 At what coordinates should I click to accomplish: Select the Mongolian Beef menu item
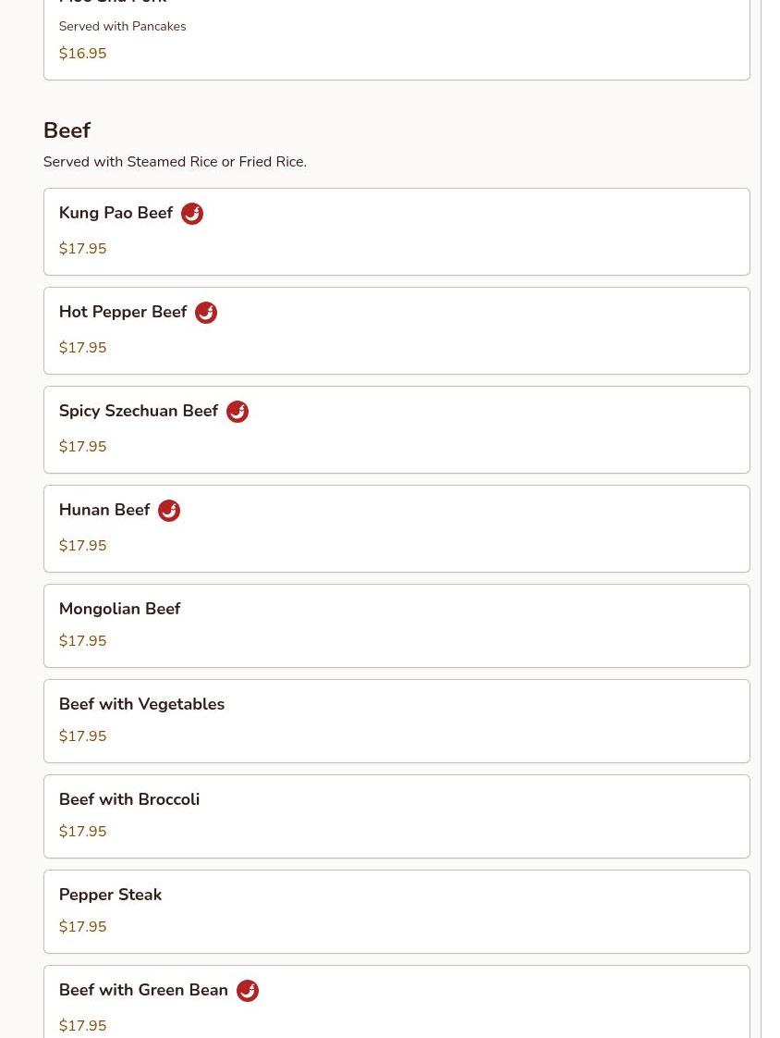pyautogui.click(x=119, y=609)
